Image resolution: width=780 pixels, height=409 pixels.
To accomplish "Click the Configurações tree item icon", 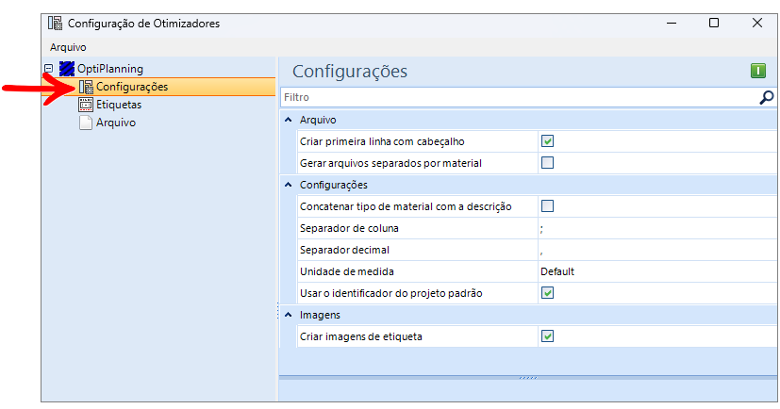I will [x=86, y=87].
